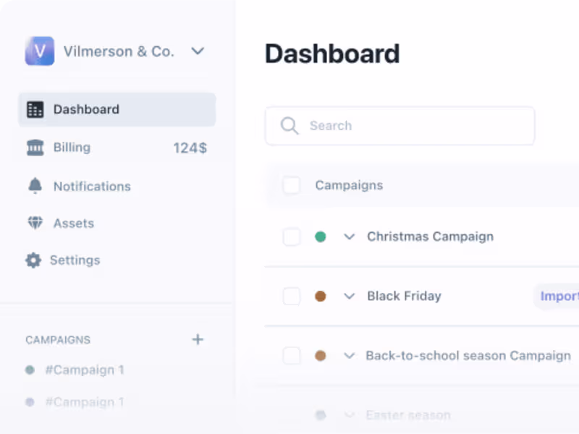The image size is (579, 434).
Task: Add a new campaign with plus icon
Action: [198, 339]
